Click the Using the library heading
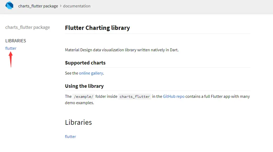The height and width of the screenshot is (152, 273). (84, 86)
